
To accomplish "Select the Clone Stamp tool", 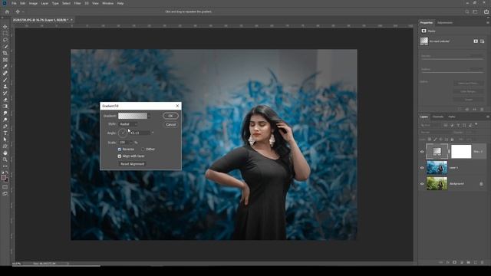I will coord(5,87).
